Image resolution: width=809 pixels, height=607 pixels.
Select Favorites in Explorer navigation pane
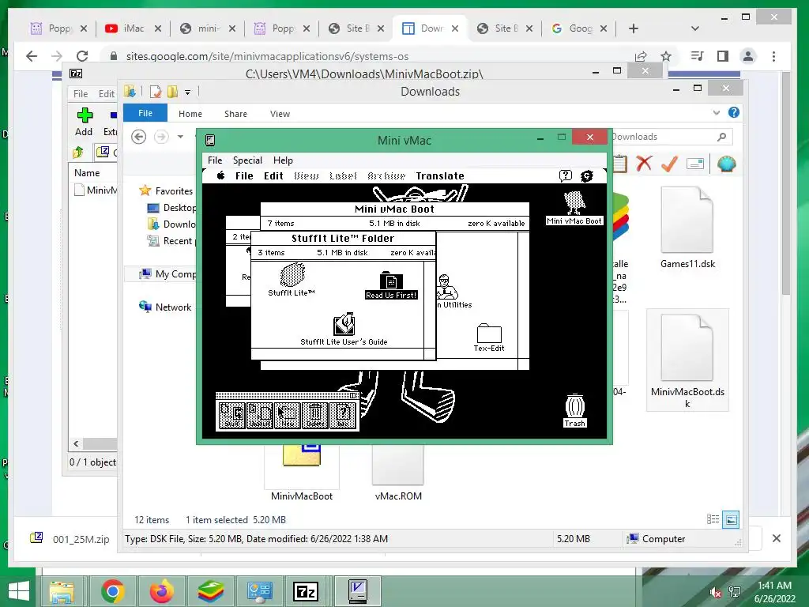166,191
